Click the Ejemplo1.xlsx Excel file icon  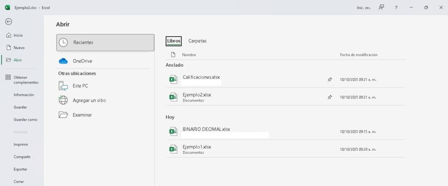(x=173, y=149)
